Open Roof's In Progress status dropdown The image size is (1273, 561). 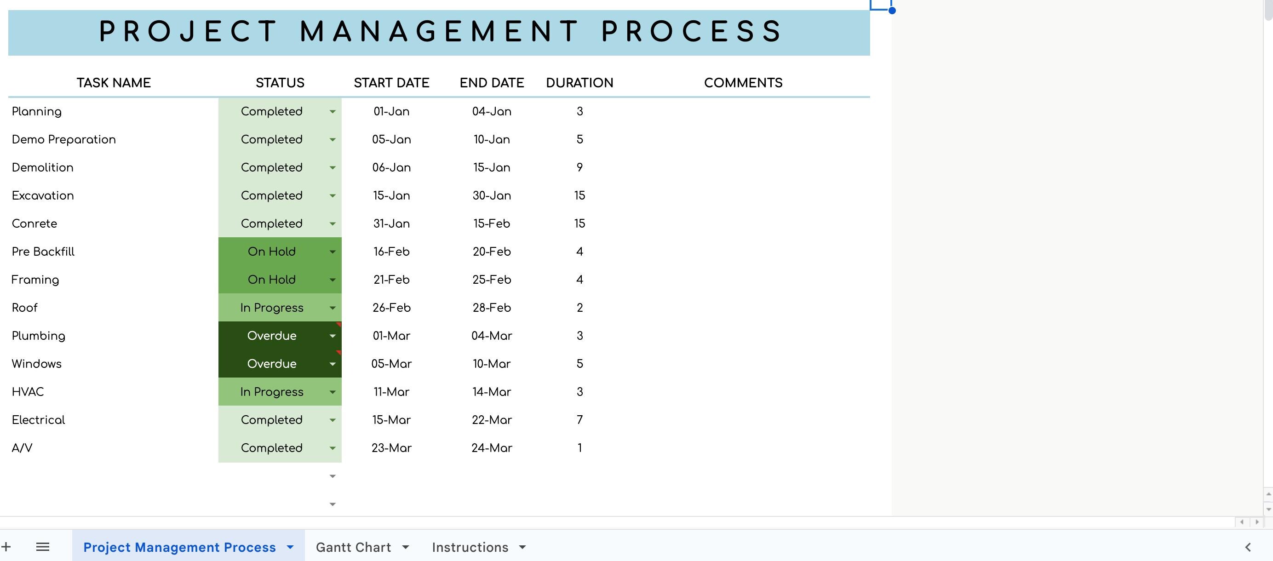[x=332, y=308]
